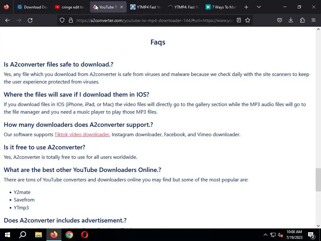Viewport: 321px width, 241px height.
Task: Click 'Is A2converter files safe to download.?' heading
Action: click(x=59, y=64)
